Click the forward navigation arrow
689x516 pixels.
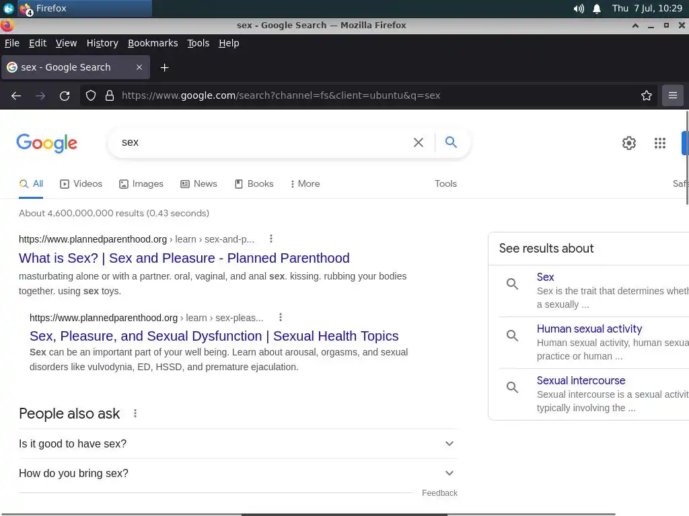(40, 95)
